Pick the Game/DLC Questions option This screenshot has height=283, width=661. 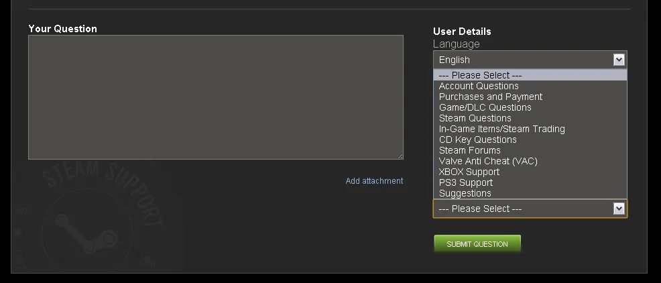tap(485, 107)
